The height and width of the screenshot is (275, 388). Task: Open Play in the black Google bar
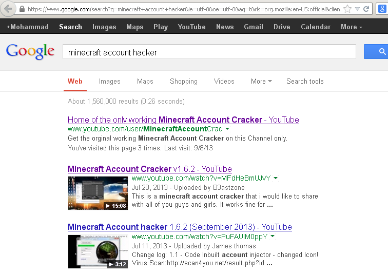(161, 27)
